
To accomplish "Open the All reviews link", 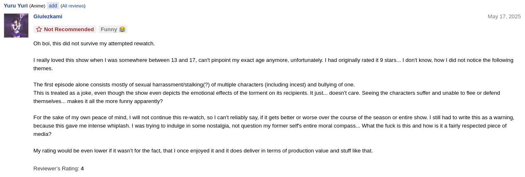I will click(x=73, y=6).
